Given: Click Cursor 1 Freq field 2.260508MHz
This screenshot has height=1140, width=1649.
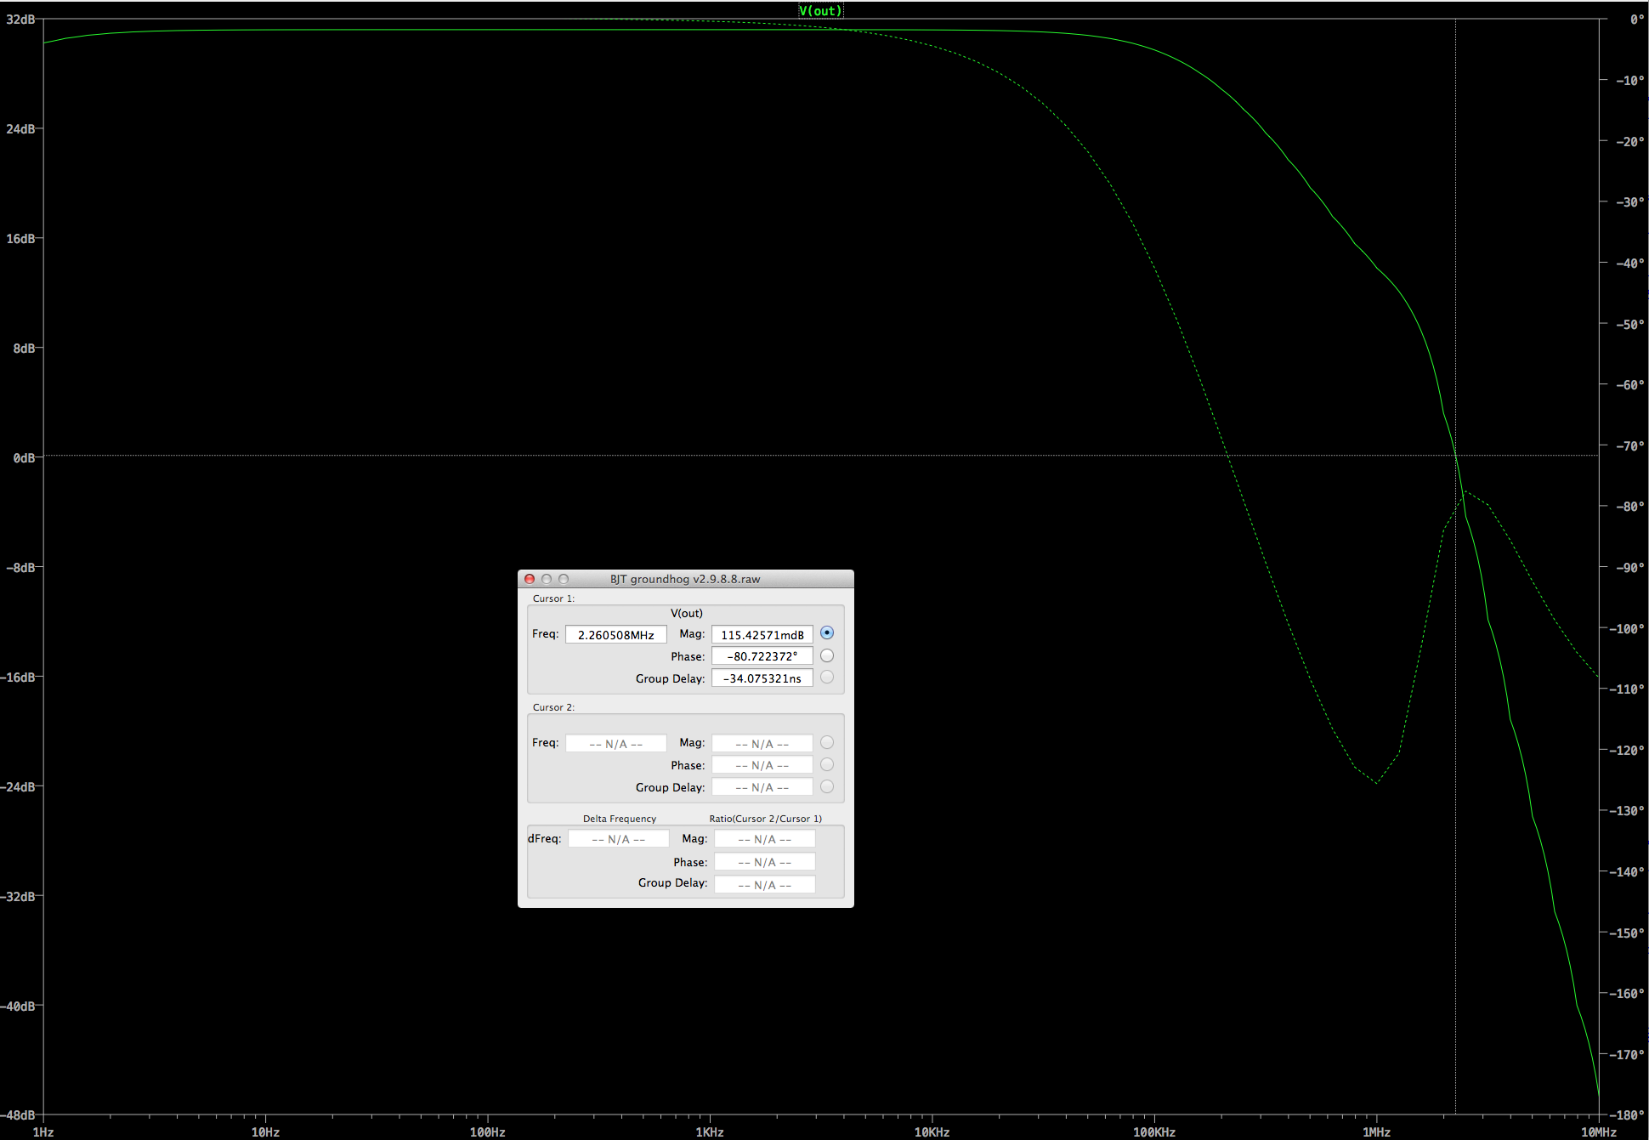Looking at the screenshot, I should [x=616, y=634].
